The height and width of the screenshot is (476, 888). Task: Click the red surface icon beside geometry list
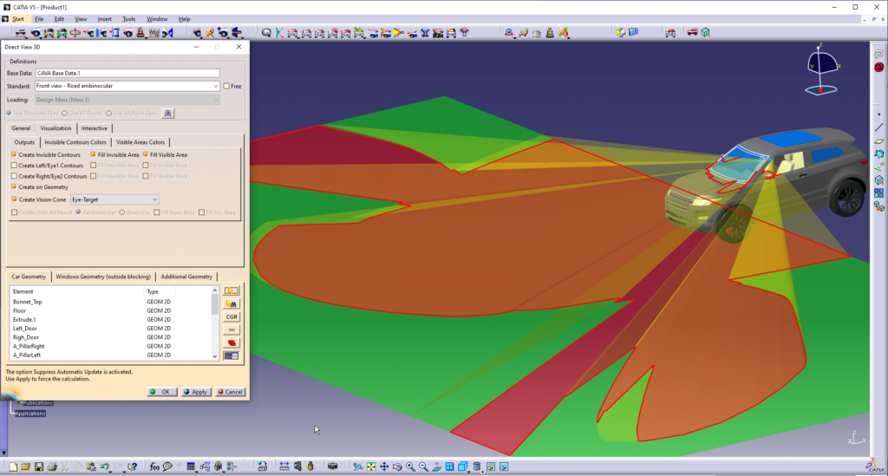click(x=231, y=343)
